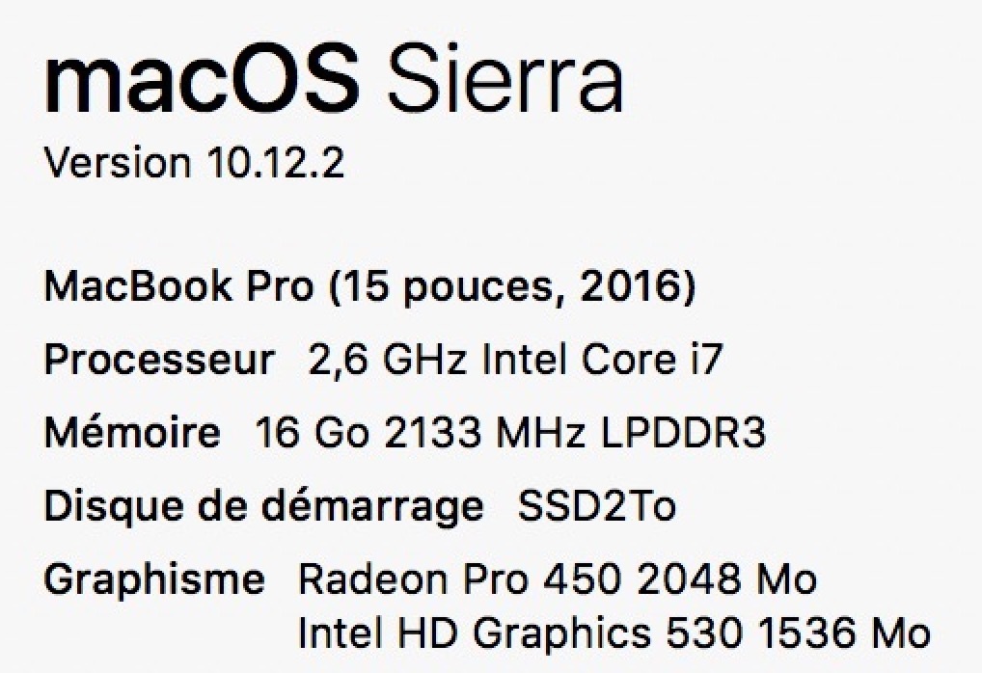The image size is (982, 673).
Task: Select the Version 10.12.2 text
Action: click(x=194, y=163)
